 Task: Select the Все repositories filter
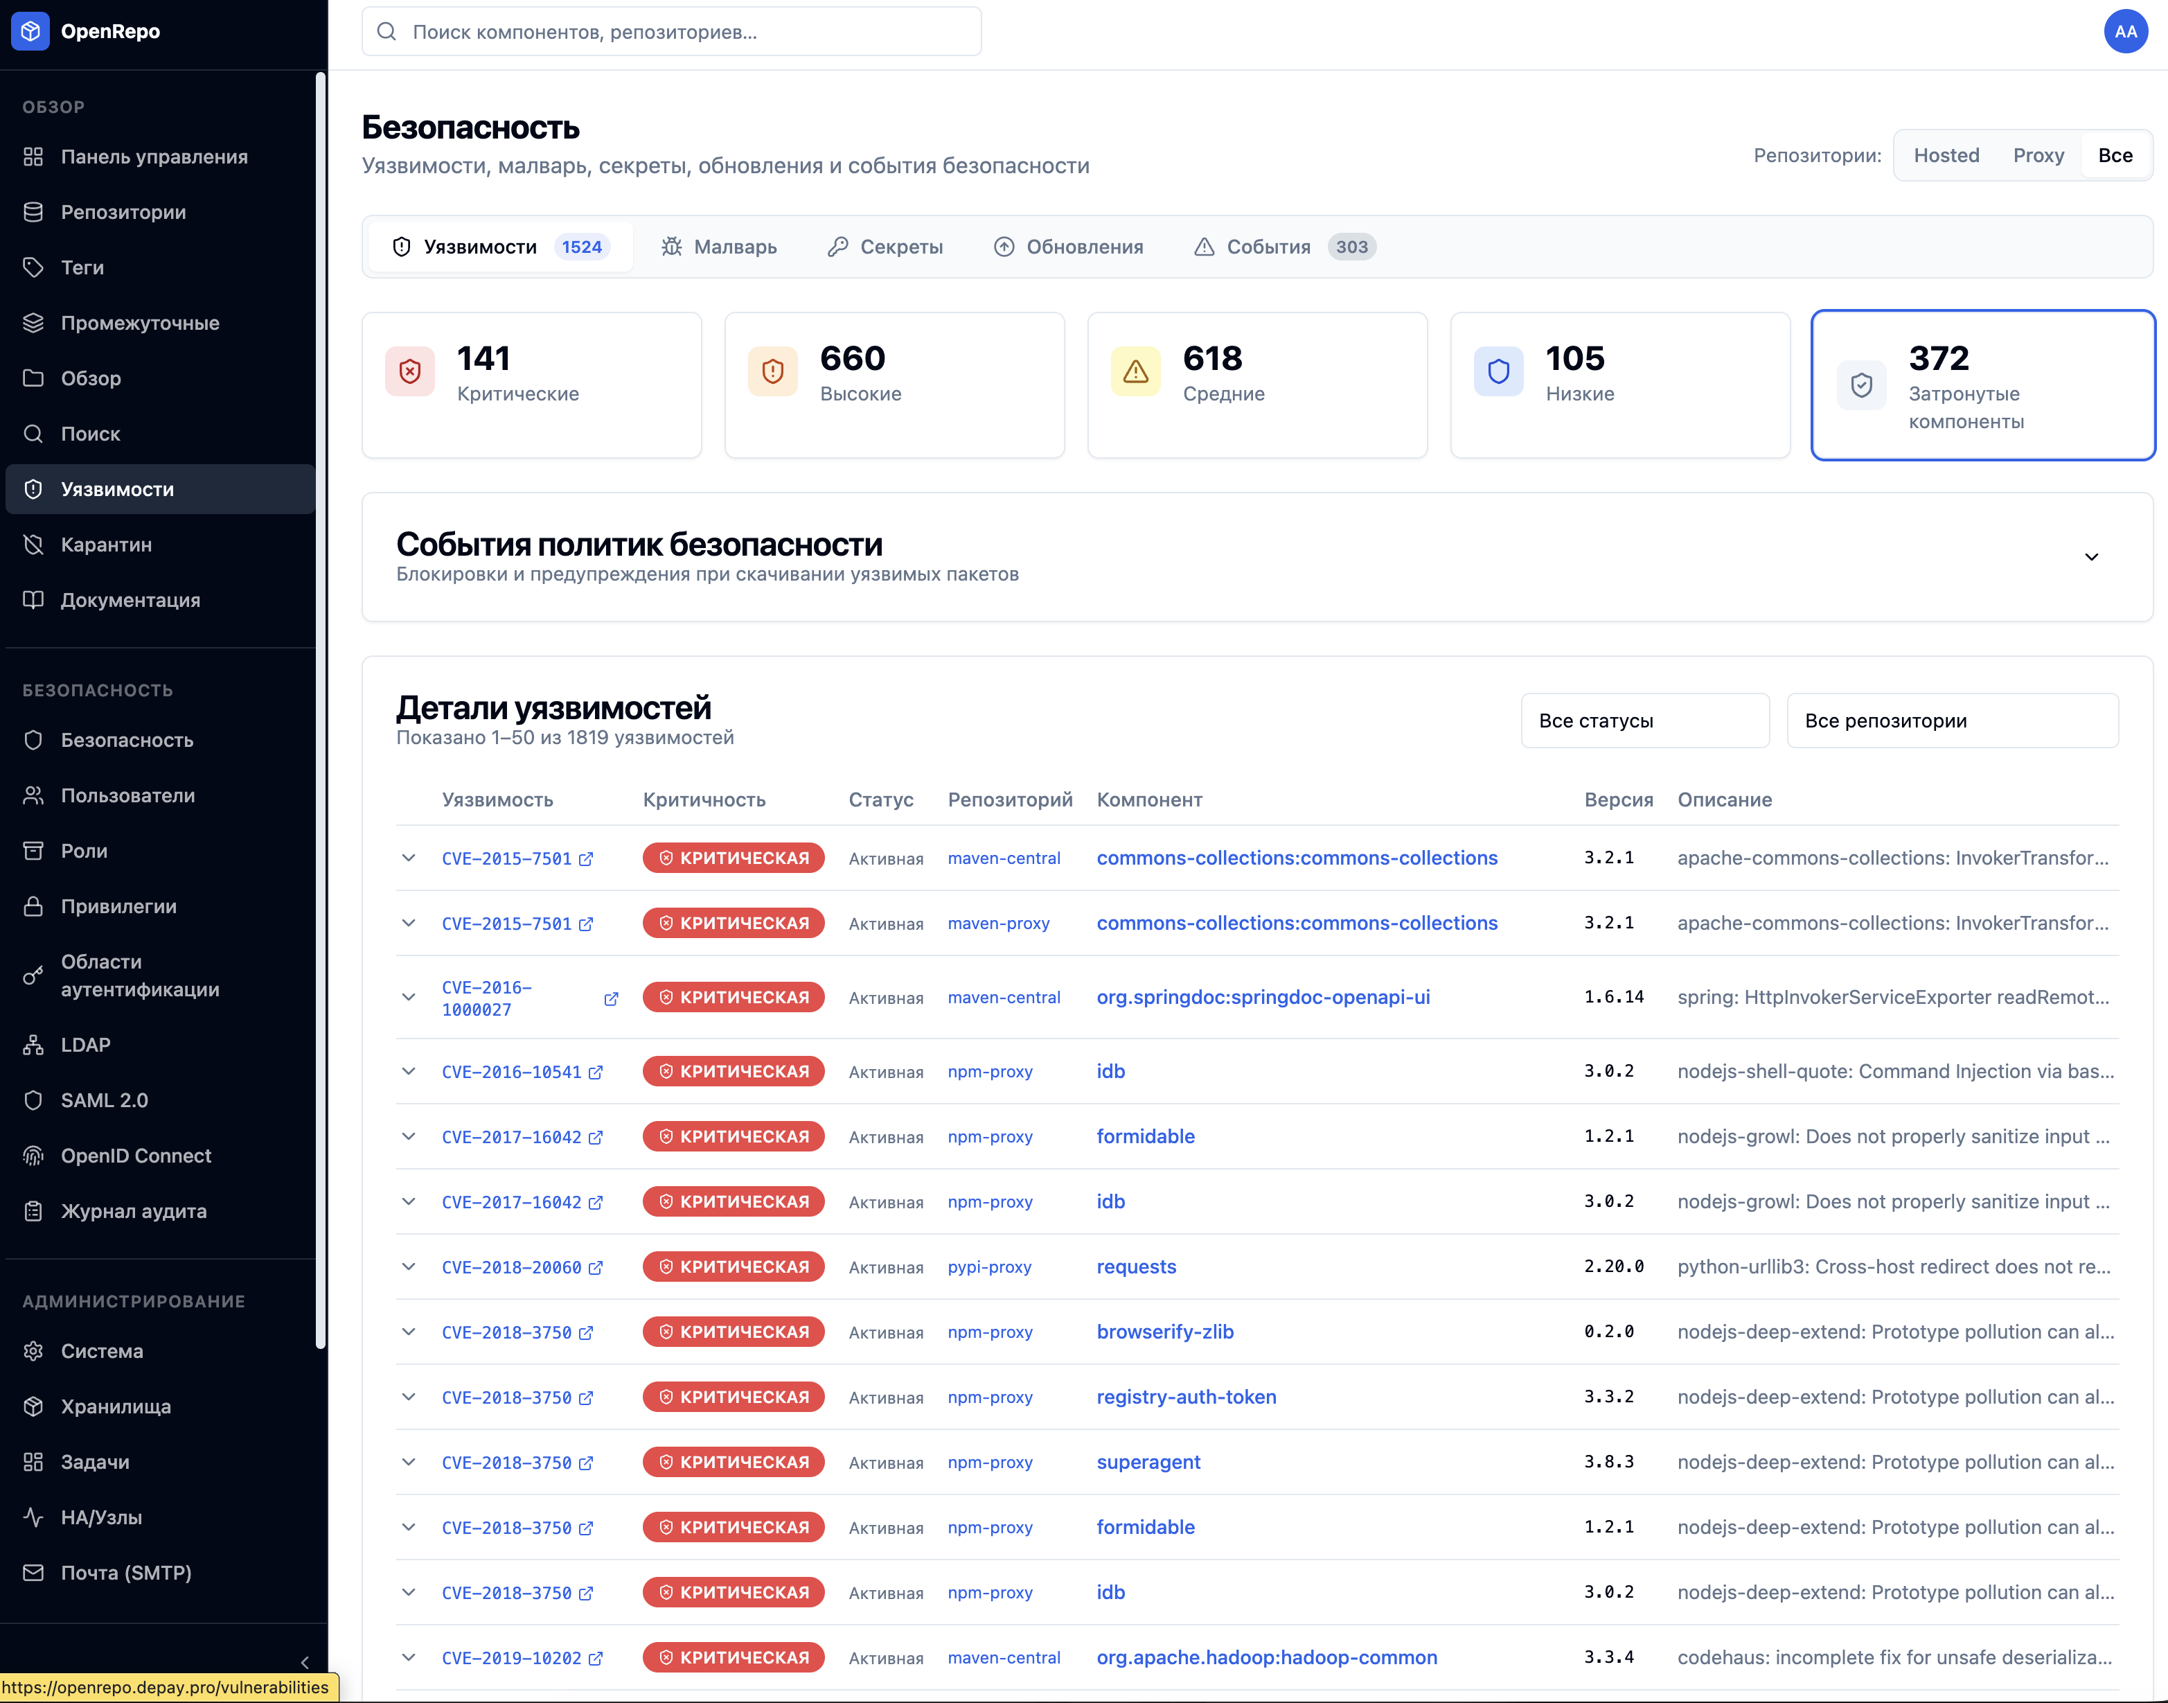(x=2114, y=156)
